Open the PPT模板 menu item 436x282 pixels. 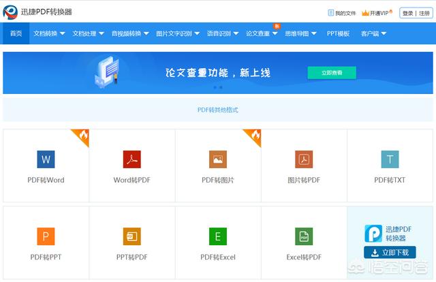pyautogui.click(x=338, y=33)
